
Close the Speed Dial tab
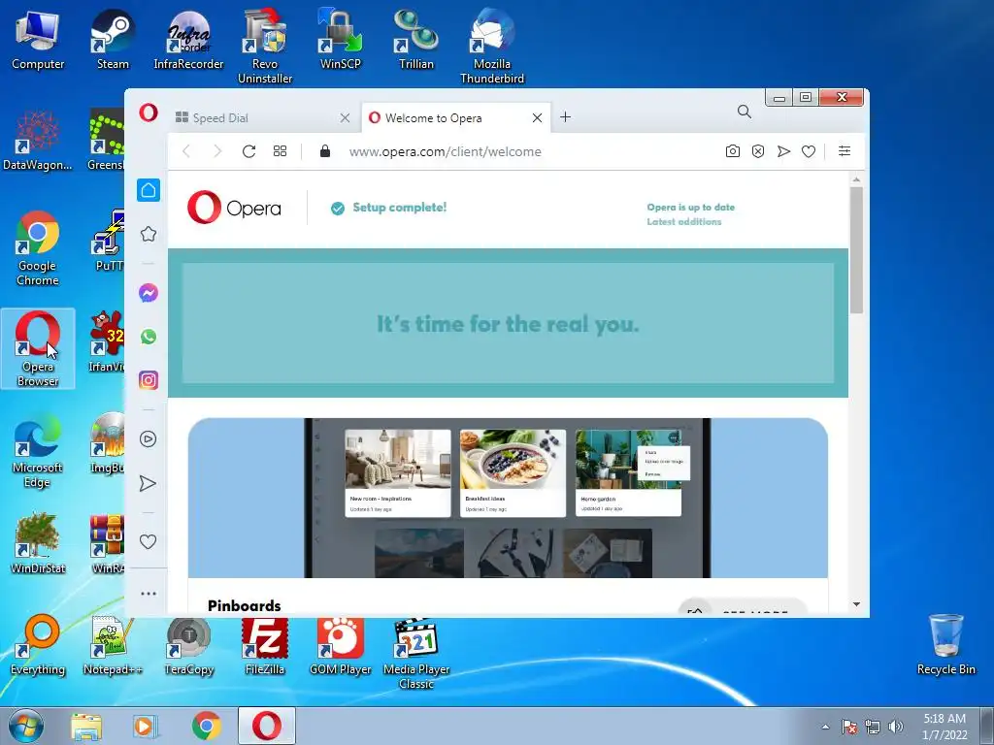tap(345, 117)
